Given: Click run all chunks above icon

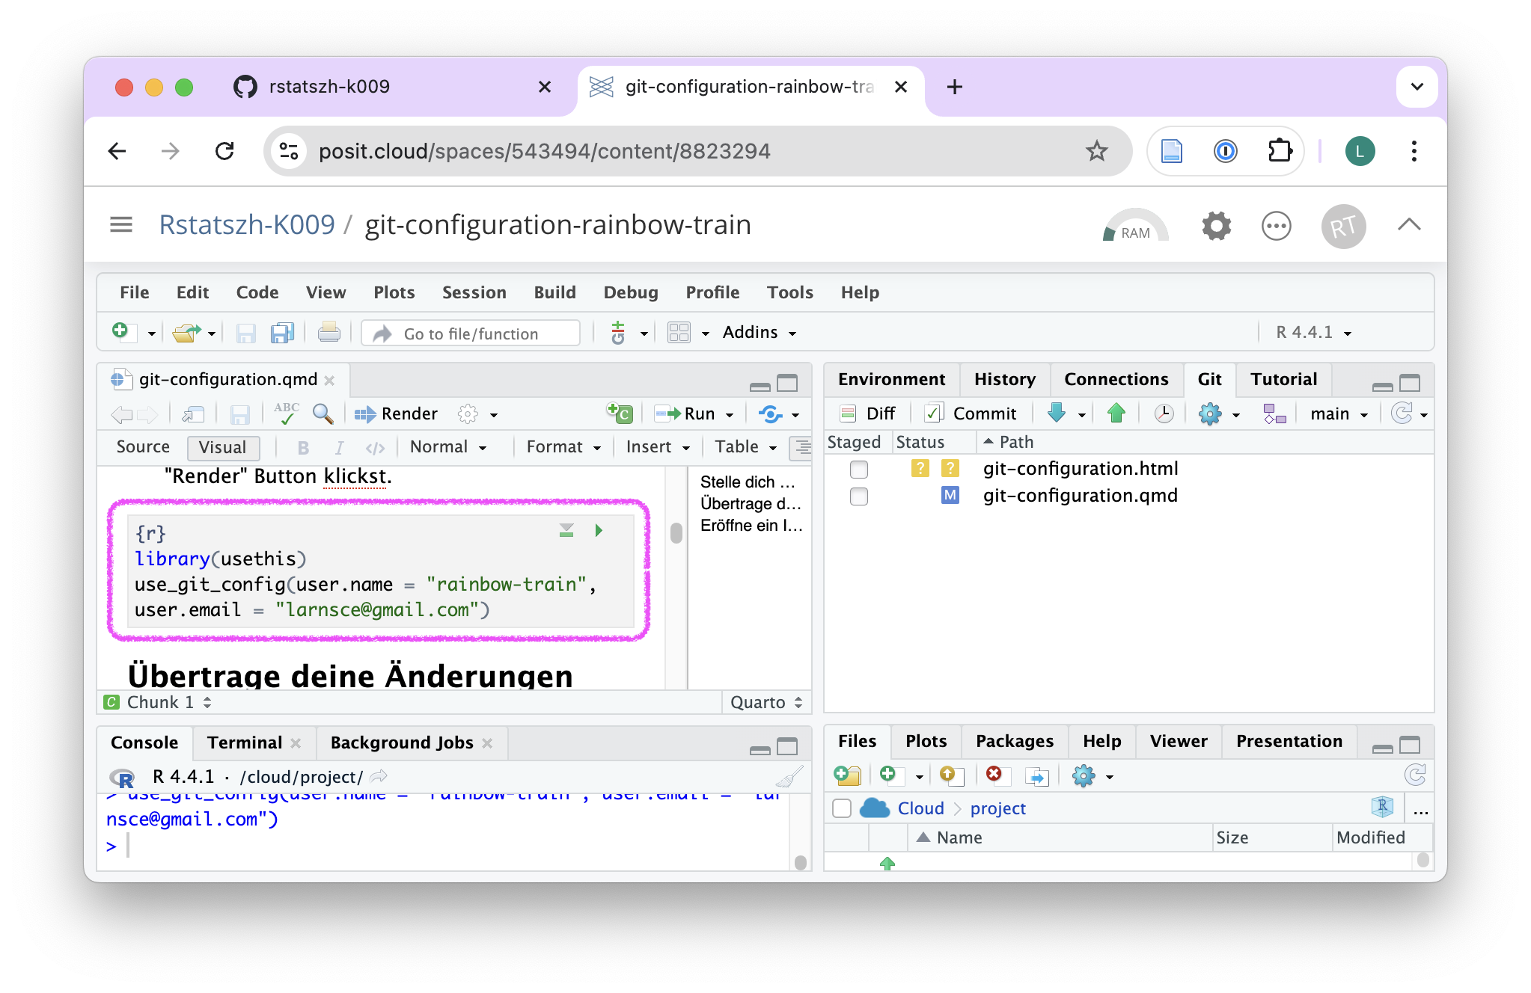Looking at the screenshot, I should [x=566, y=531].
